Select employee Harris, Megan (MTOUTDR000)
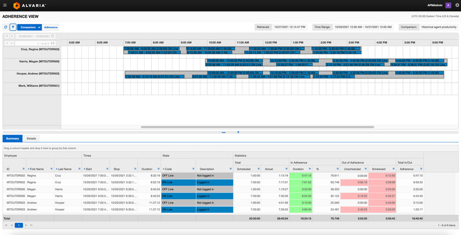The image size is (461, 235). [39, 62]
